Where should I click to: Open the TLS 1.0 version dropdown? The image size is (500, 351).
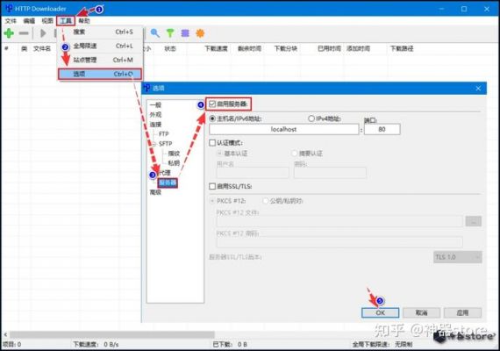tap(458, 257)
